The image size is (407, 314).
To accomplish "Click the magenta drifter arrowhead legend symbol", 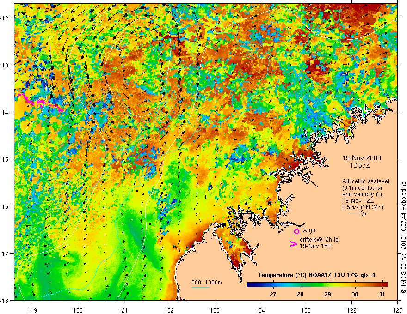I will (x=293, y=244).
